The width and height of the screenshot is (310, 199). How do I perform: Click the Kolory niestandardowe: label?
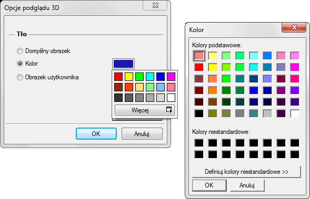(221, 132)
